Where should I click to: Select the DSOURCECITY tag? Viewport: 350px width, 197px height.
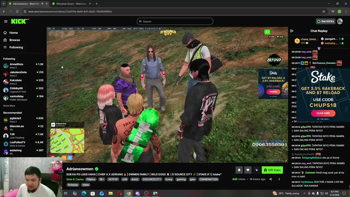tap(152, 179)
